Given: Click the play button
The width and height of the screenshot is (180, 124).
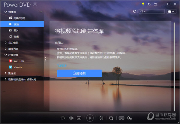Looking at the screenshot, I should coord(90,118).
